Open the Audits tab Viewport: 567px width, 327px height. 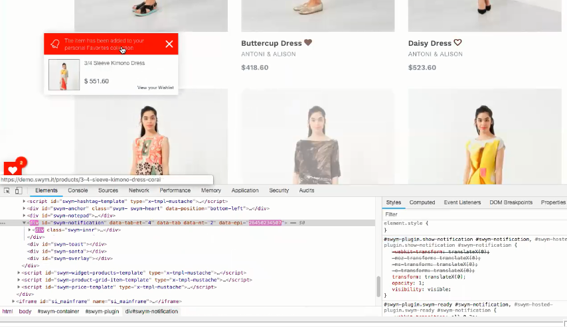coord(307,190)
